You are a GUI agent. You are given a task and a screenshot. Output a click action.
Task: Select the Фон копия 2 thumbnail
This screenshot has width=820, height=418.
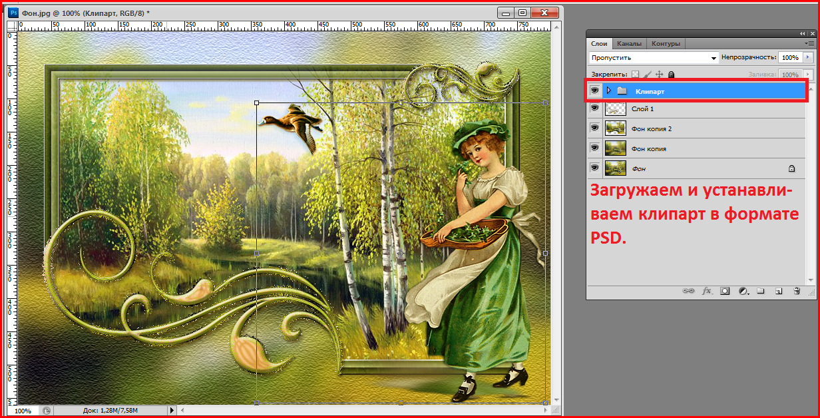614,128
